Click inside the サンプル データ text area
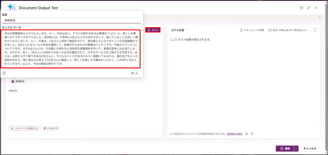The height and width of the screenshot is (155, 328). (x=71, y=48)
